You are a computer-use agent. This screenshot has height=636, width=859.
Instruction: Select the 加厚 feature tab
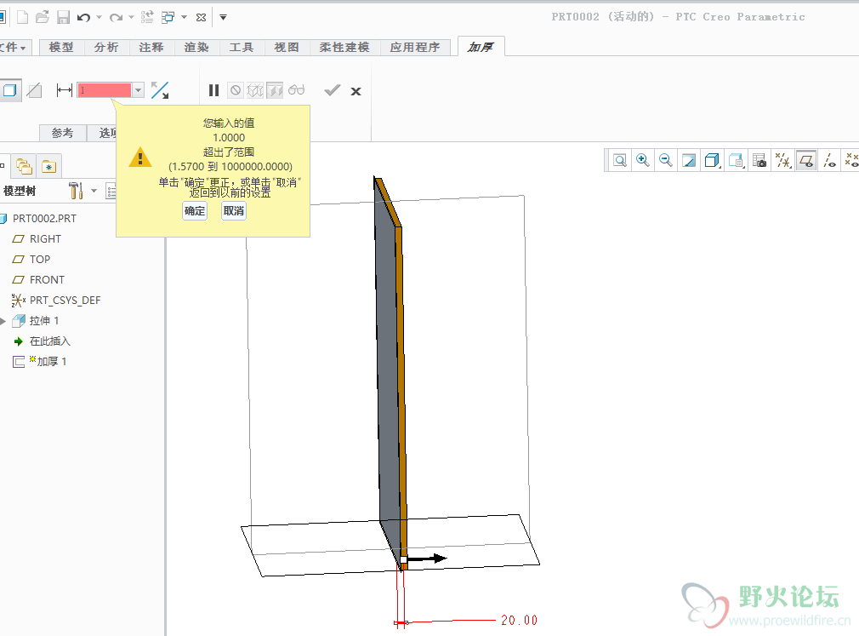(481, 47)
